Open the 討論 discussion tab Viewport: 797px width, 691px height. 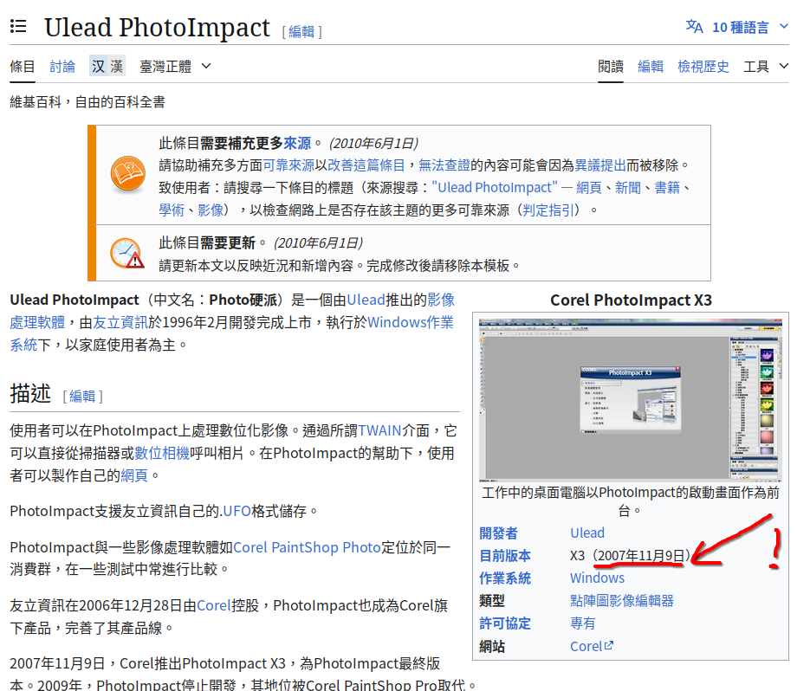click(62, 67)
